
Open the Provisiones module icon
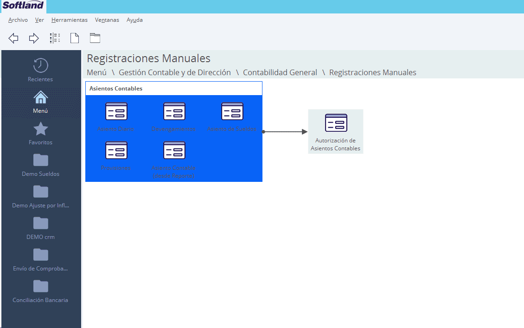click(116, 151)
